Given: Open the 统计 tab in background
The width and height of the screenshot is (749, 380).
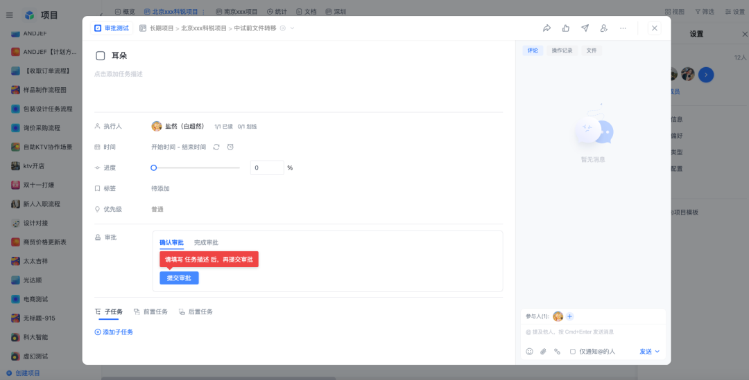Looking at the screenshot, I should pyautogui.click(x=277, y=12).
